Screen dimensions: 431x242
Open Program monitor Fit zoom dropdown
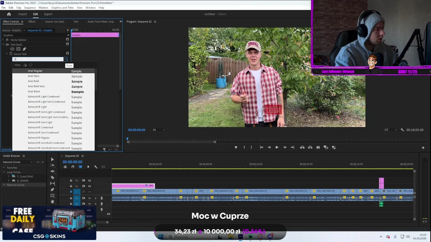coord(159,130)
